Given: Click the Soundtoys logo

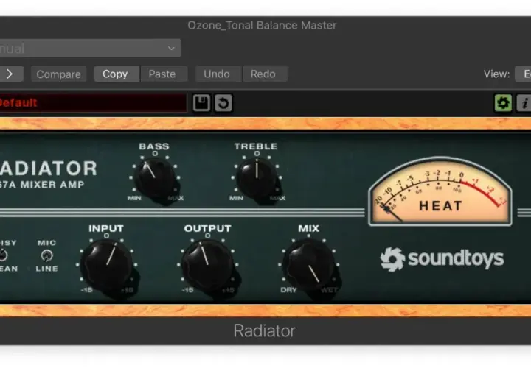Looking at the screenshot, I should pyautogui.click(x=442, y=259).
